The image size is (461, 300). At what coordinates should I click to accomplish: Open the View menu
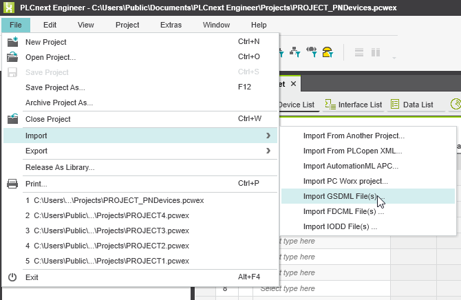(85, 25)
